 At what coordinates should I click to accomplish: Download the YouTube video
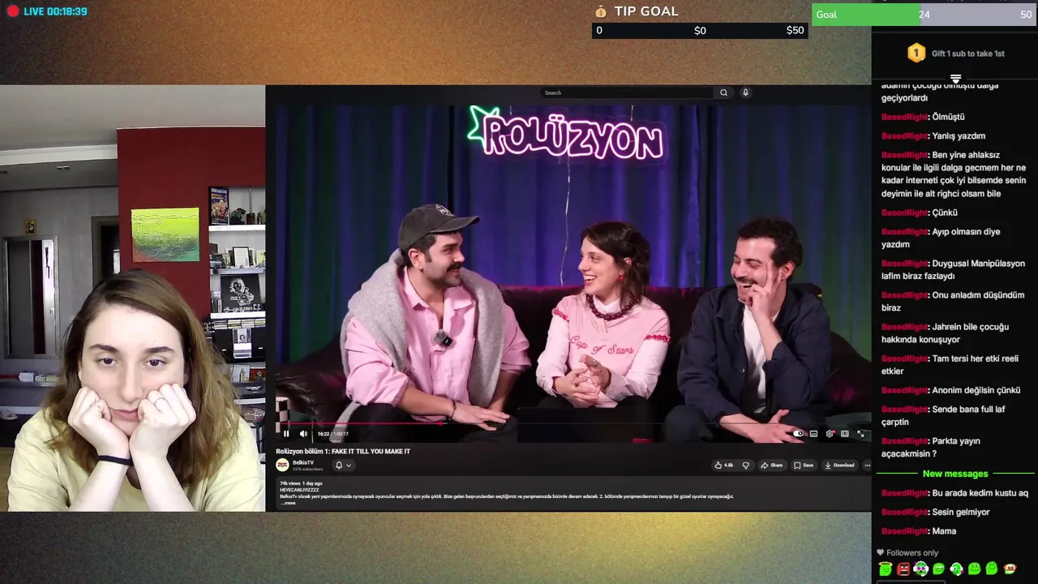[839, 465]
